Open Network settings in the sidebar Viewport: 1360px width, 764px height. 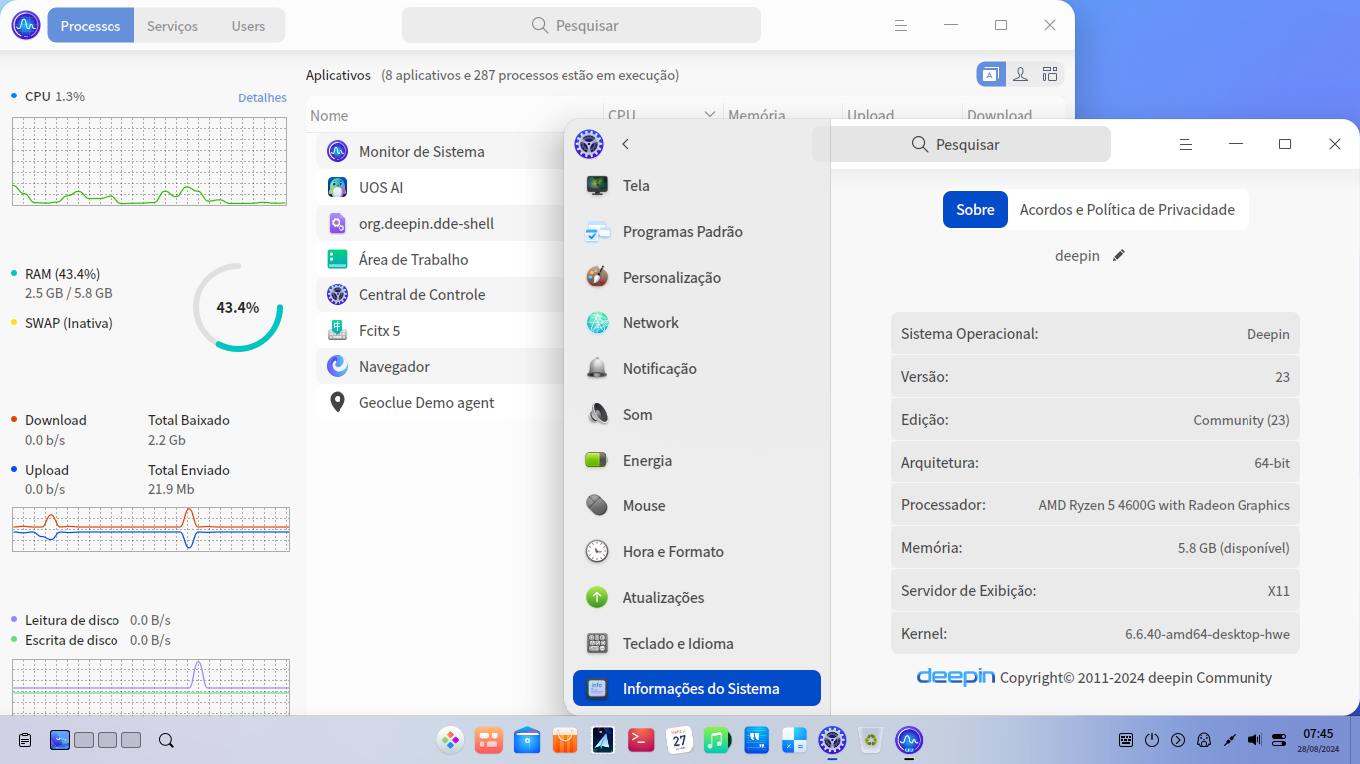click(x=697, y=323)
